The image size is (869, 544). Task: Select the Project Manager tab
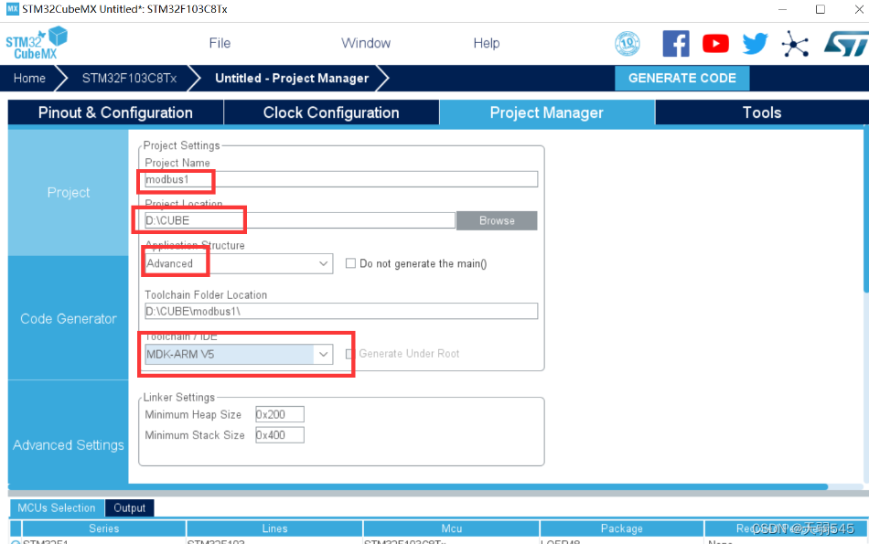coord(547,112)
